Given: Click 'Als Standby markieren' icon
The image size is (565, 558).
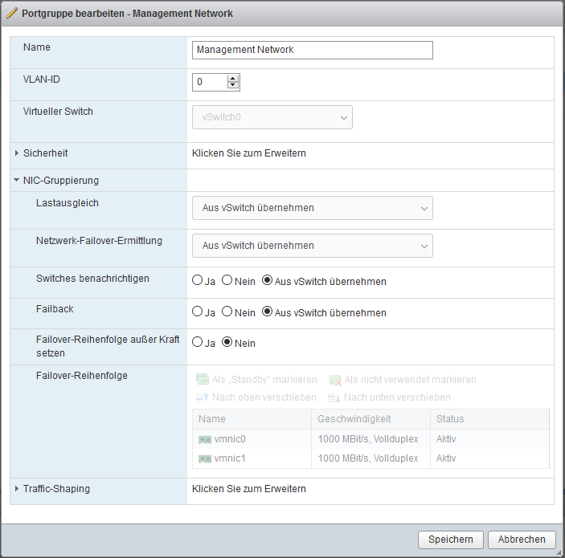Looking at the screenshot, I should pyautogui.click(x=203, y=380).
